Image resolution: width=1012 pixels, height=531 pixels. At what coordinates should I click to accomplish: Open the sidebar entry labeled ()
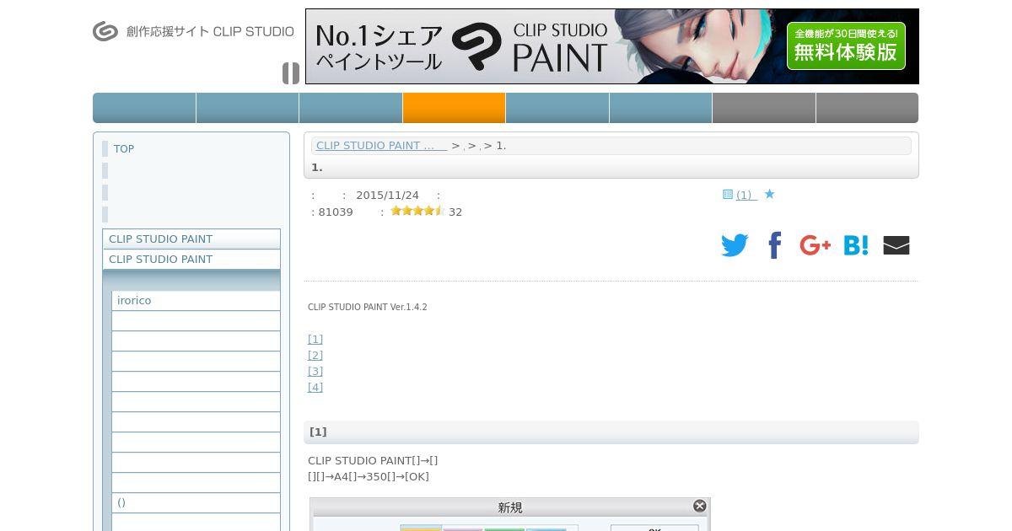point(196,502)
